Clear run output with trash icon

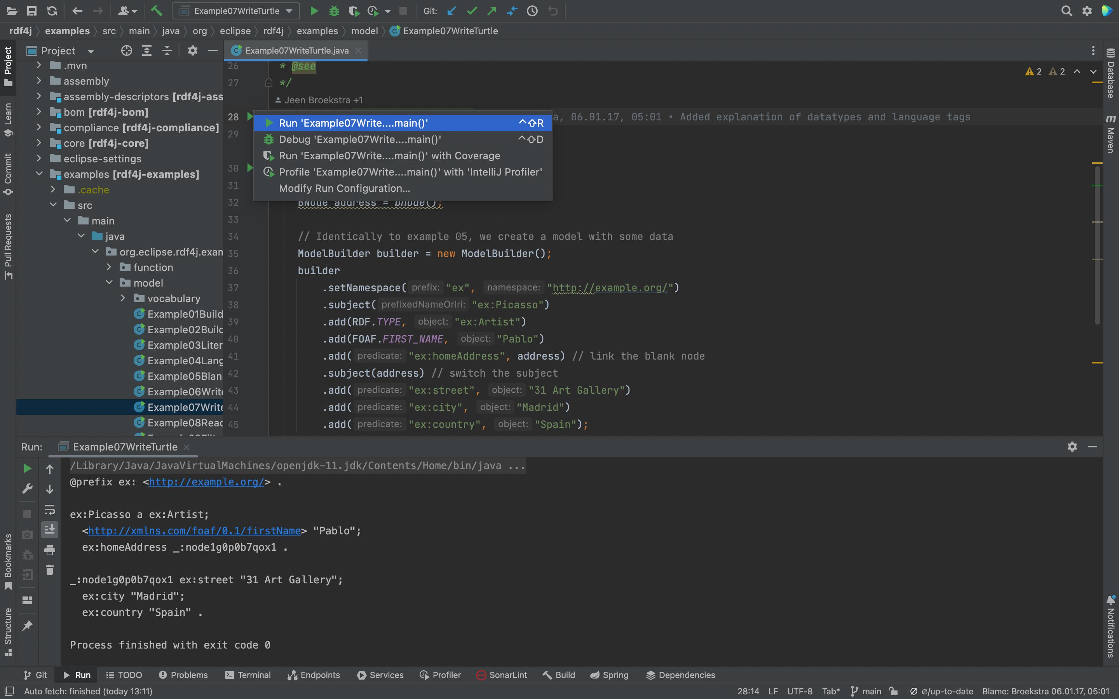tap(49, 570)
